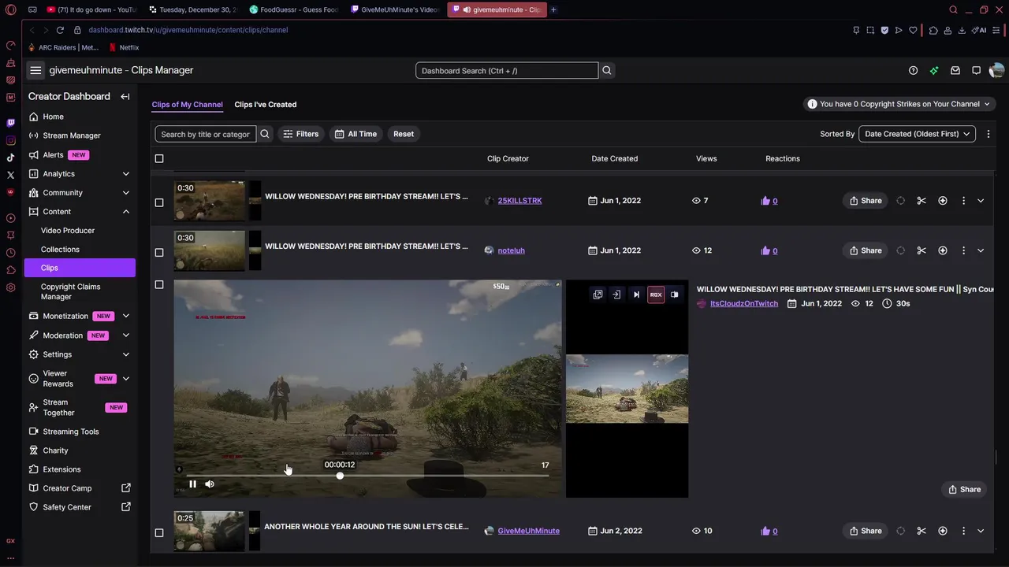Open the inbox mail icon
This screenshot has width=1009, height=567.
955,70
